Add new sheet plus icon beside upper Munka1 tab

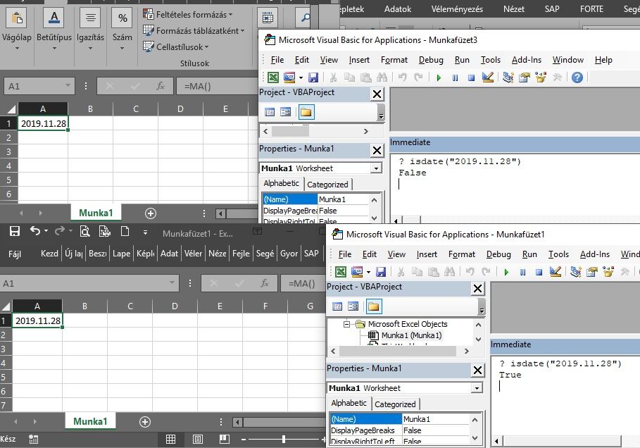[151, 213]
